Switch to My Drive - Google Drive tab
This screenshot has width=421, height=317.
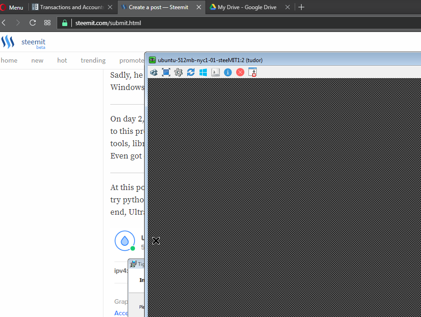coord(247,7)
